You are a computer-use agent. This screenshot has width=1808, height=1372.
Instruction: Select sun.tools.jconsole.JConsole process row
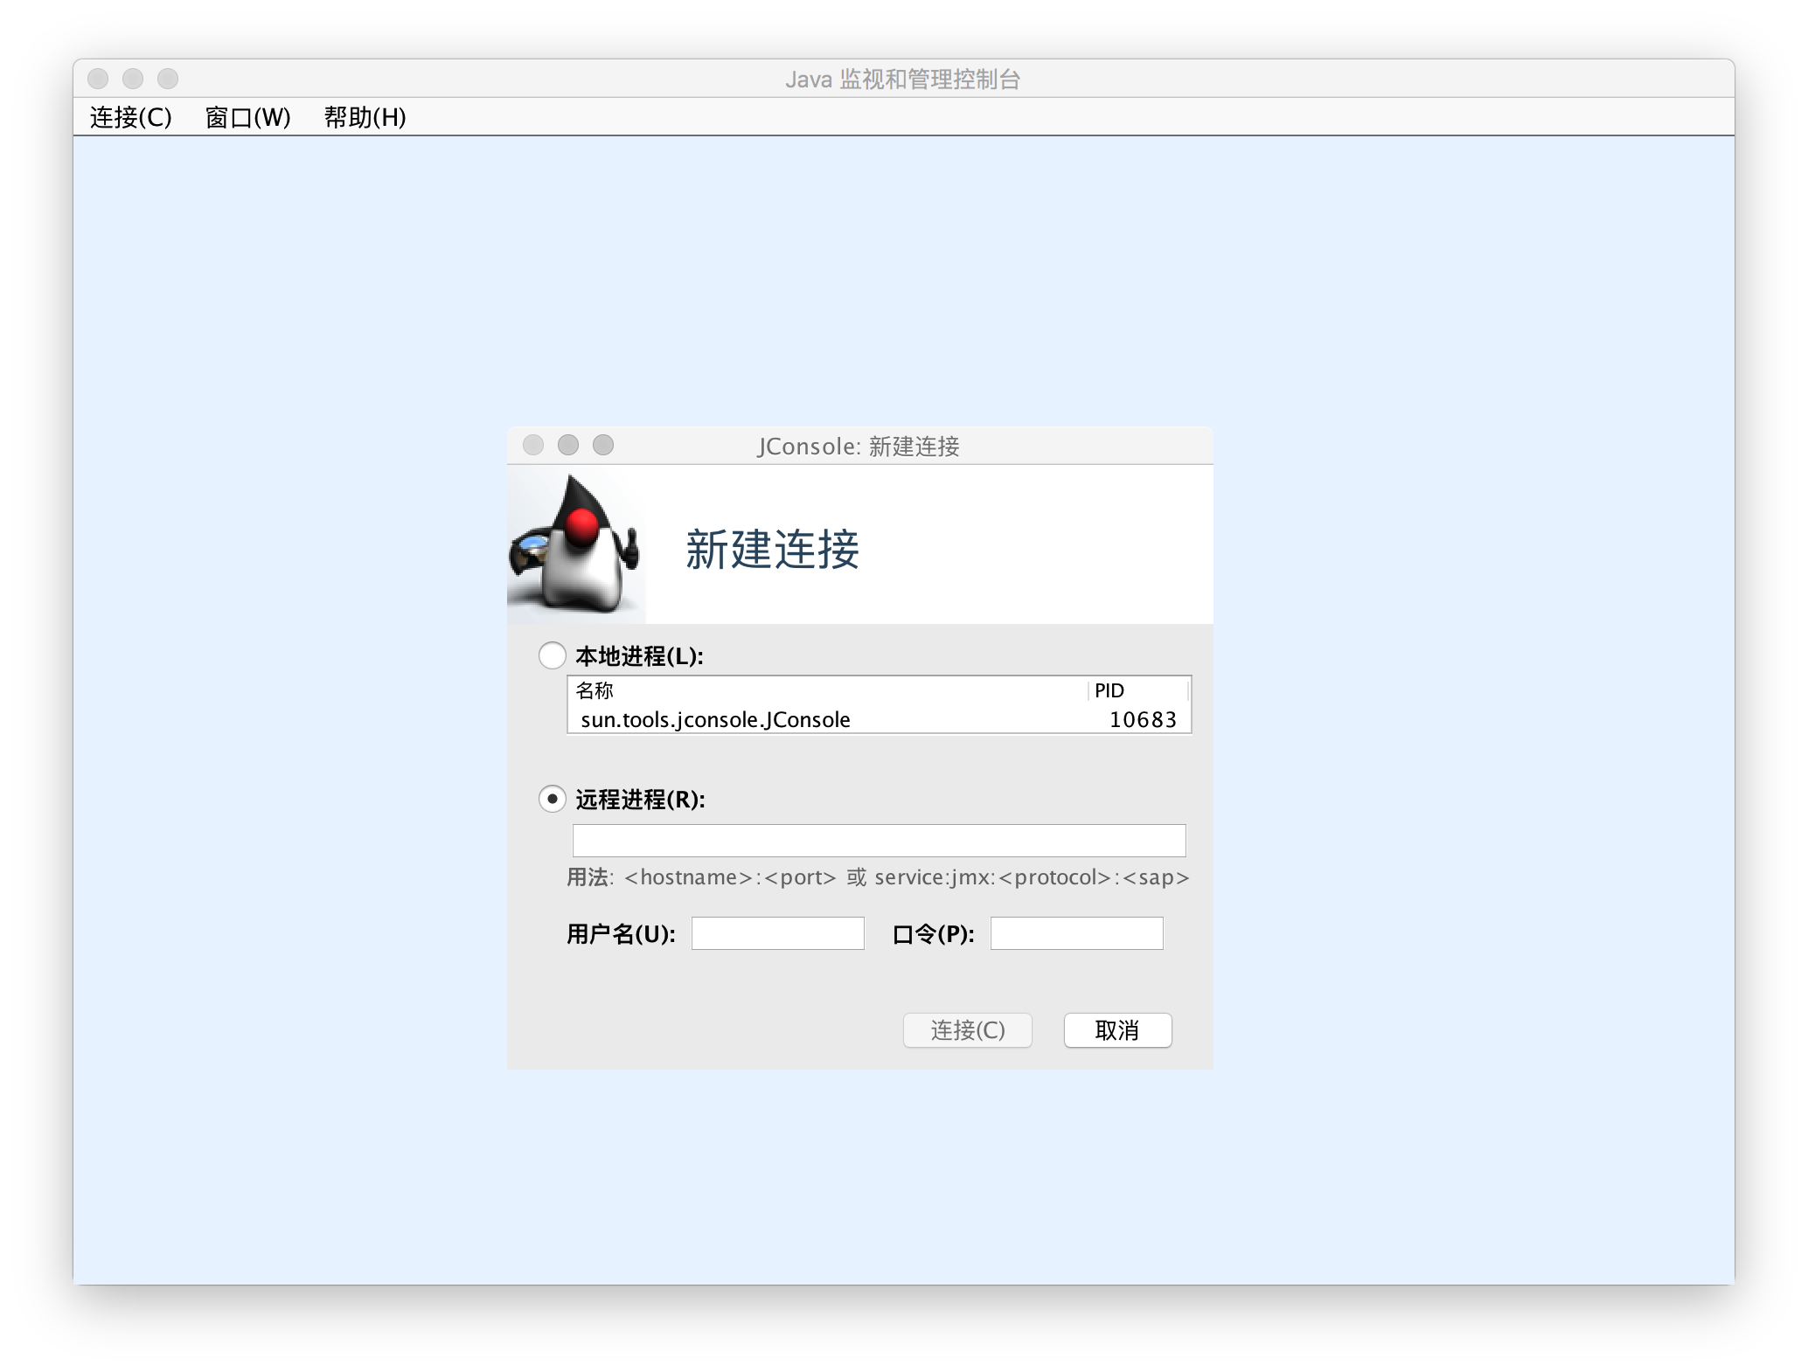(x=879, y=719)
